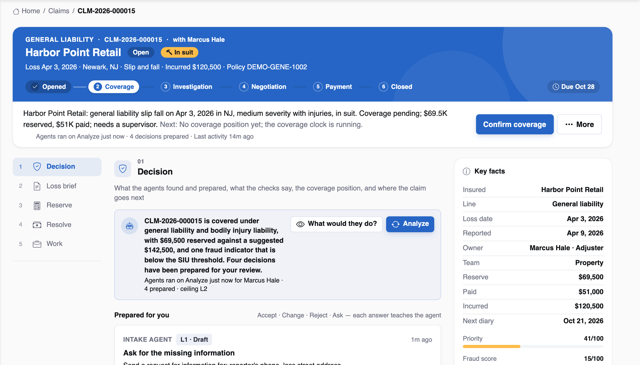
Task: Click the eye icon in What would they do
Action: point(300,224)
